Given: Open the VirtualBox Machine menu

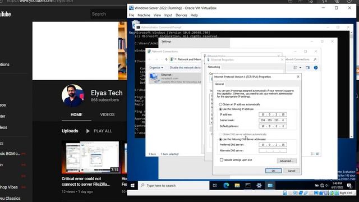Looking at the screenshot, I should tap(144, 15).
